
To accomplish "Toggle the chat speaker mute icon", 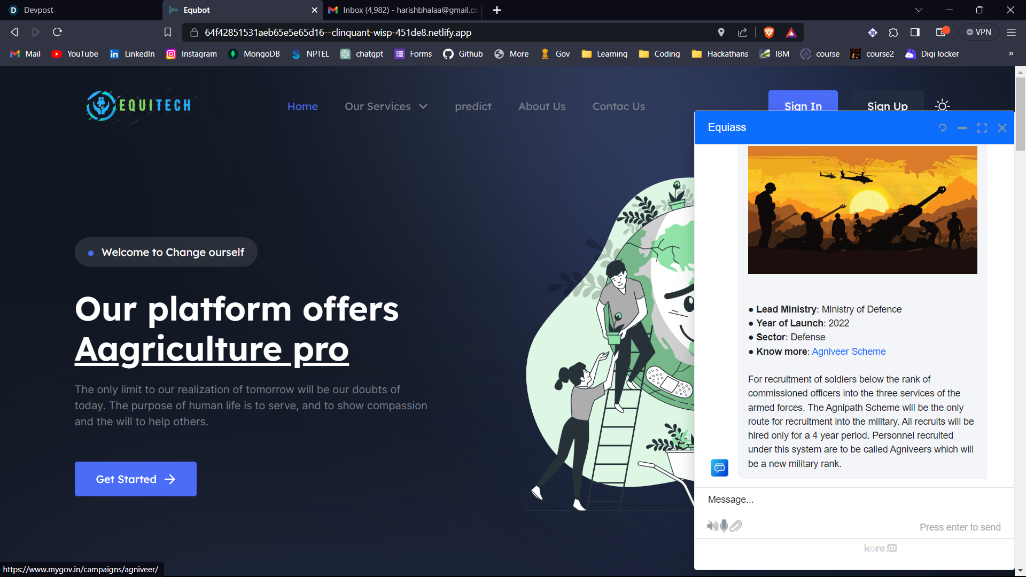I will [x=712, y=526].
